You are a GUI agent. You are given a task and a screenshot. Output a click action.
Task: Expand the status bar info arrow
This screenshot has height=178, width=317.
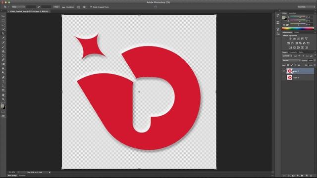tap(50, 173)
